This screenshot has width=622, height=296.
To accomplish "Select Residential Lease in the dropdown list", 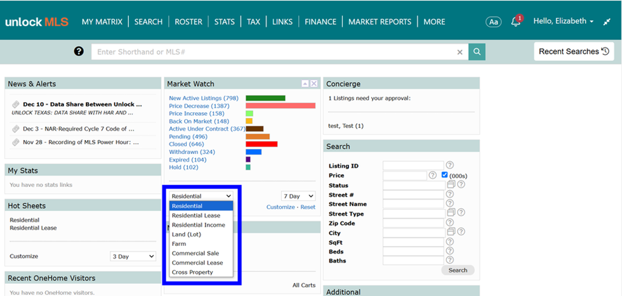I will [x=201, y=216].
